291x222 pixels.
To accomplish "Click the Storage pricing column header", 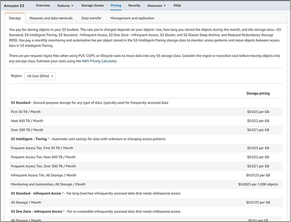I will (258, 93).
